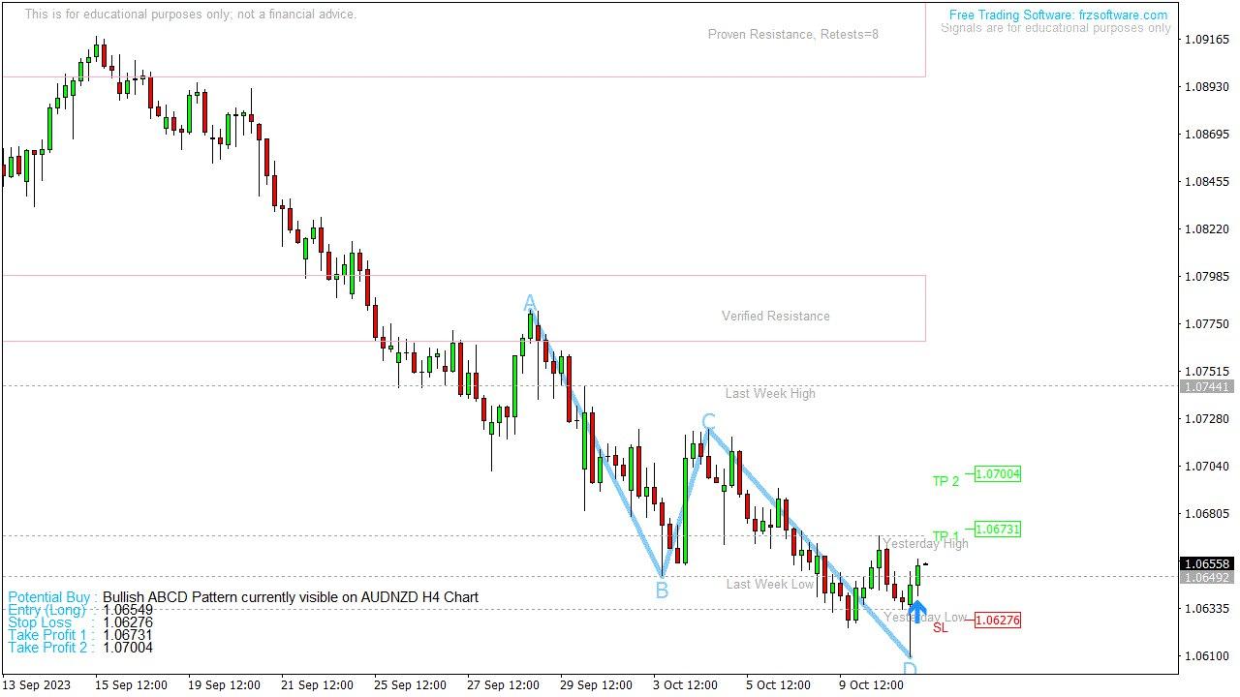Screen dimensions: 1240x697
Task: Click the 1.06492 price axis tag
Action: click(1206, 577)
